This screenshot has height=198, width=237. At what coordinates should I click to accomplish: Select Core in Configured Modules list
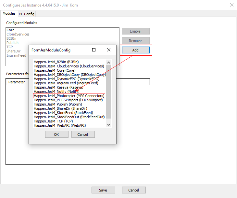tap(10, 30)
